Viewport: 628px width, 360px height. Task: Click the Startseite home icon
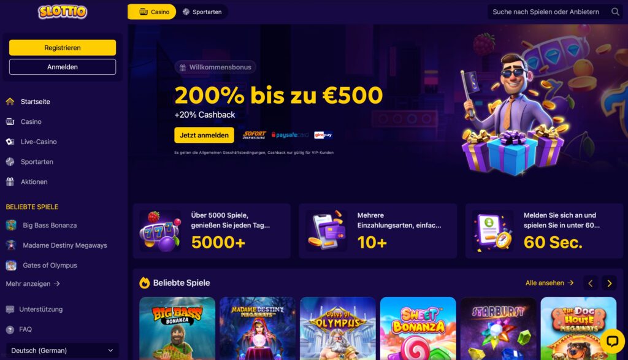pyautogui.click(x=10, y=102)
